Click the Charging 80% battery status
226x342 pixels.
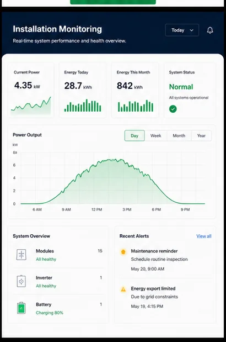pos(50,313)
